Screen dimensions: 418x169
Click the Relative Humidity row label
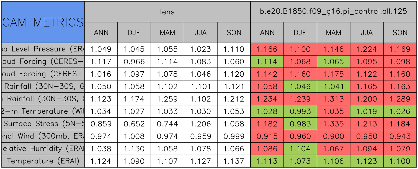click(43, 149)
